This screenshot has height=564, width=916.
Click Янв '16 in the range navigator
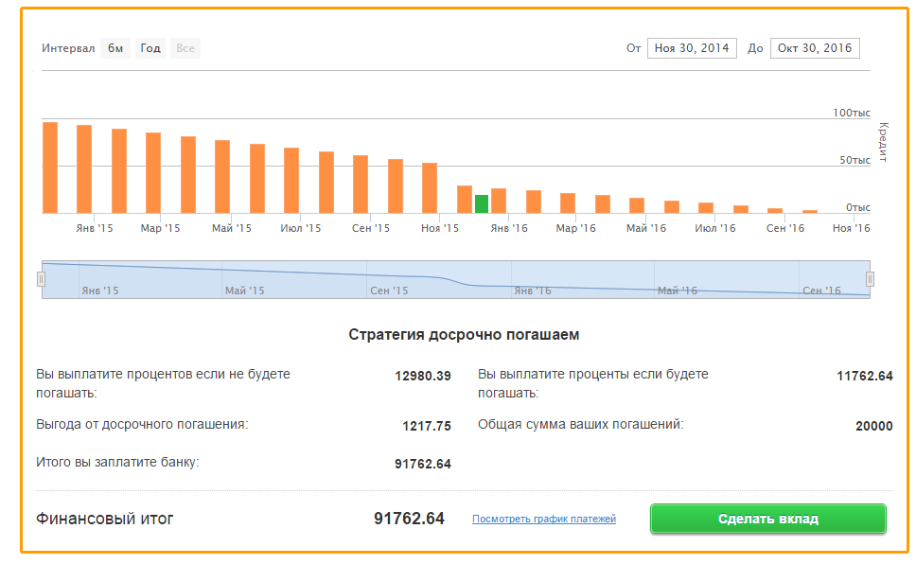[x=532, y=291]
